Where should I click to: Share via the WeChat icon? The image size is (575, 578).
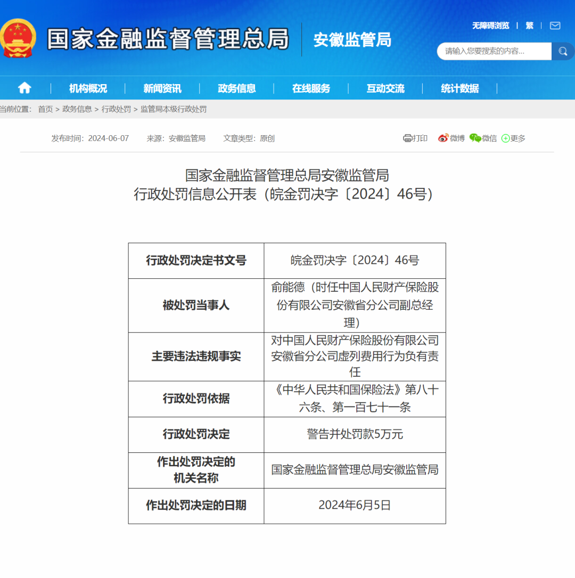point(475,138)
